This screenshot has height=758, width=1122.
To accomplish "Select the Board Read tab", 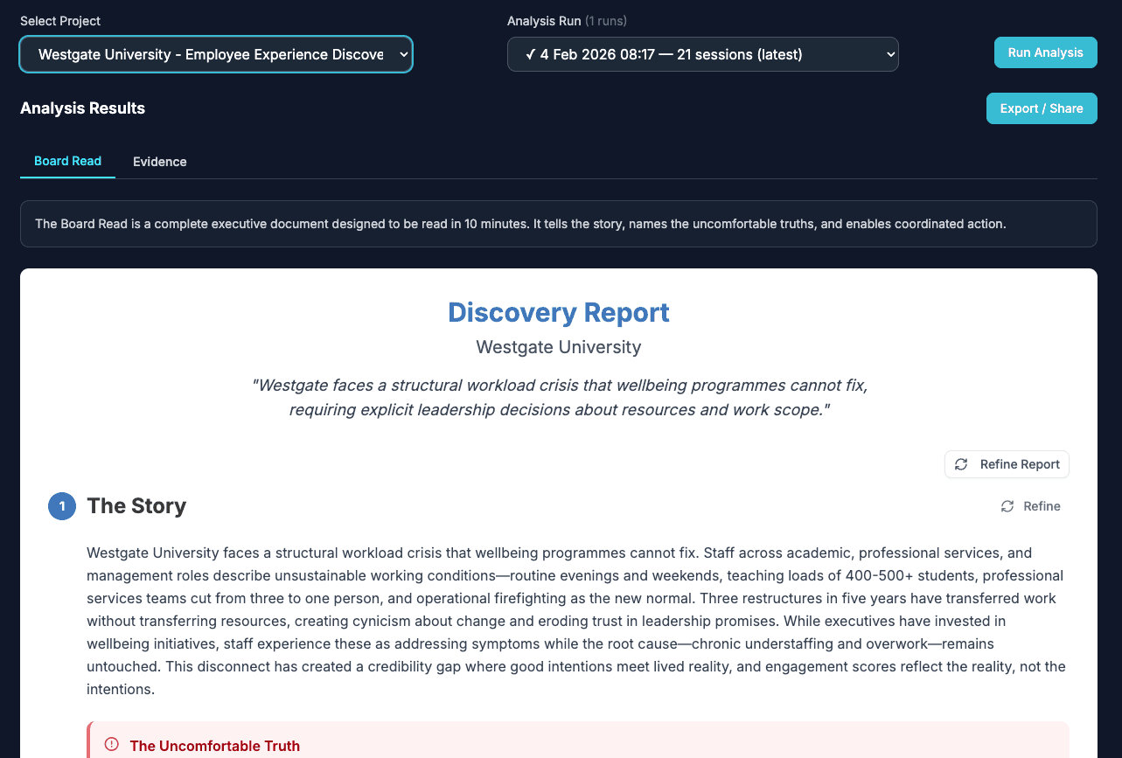I will (x=67, y=162).
